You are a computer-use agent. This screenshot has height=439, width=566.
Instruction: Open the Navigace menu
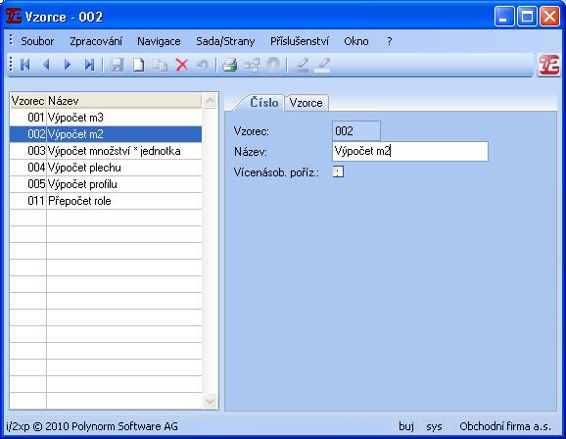pos(159,41)
